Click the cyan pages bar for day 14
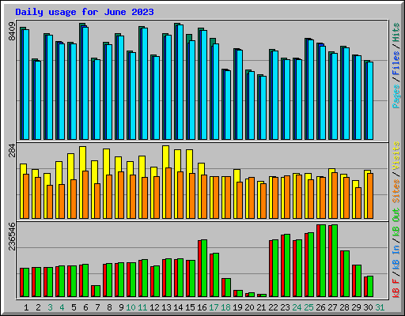The image size is (405, 316). pos(180,82)
